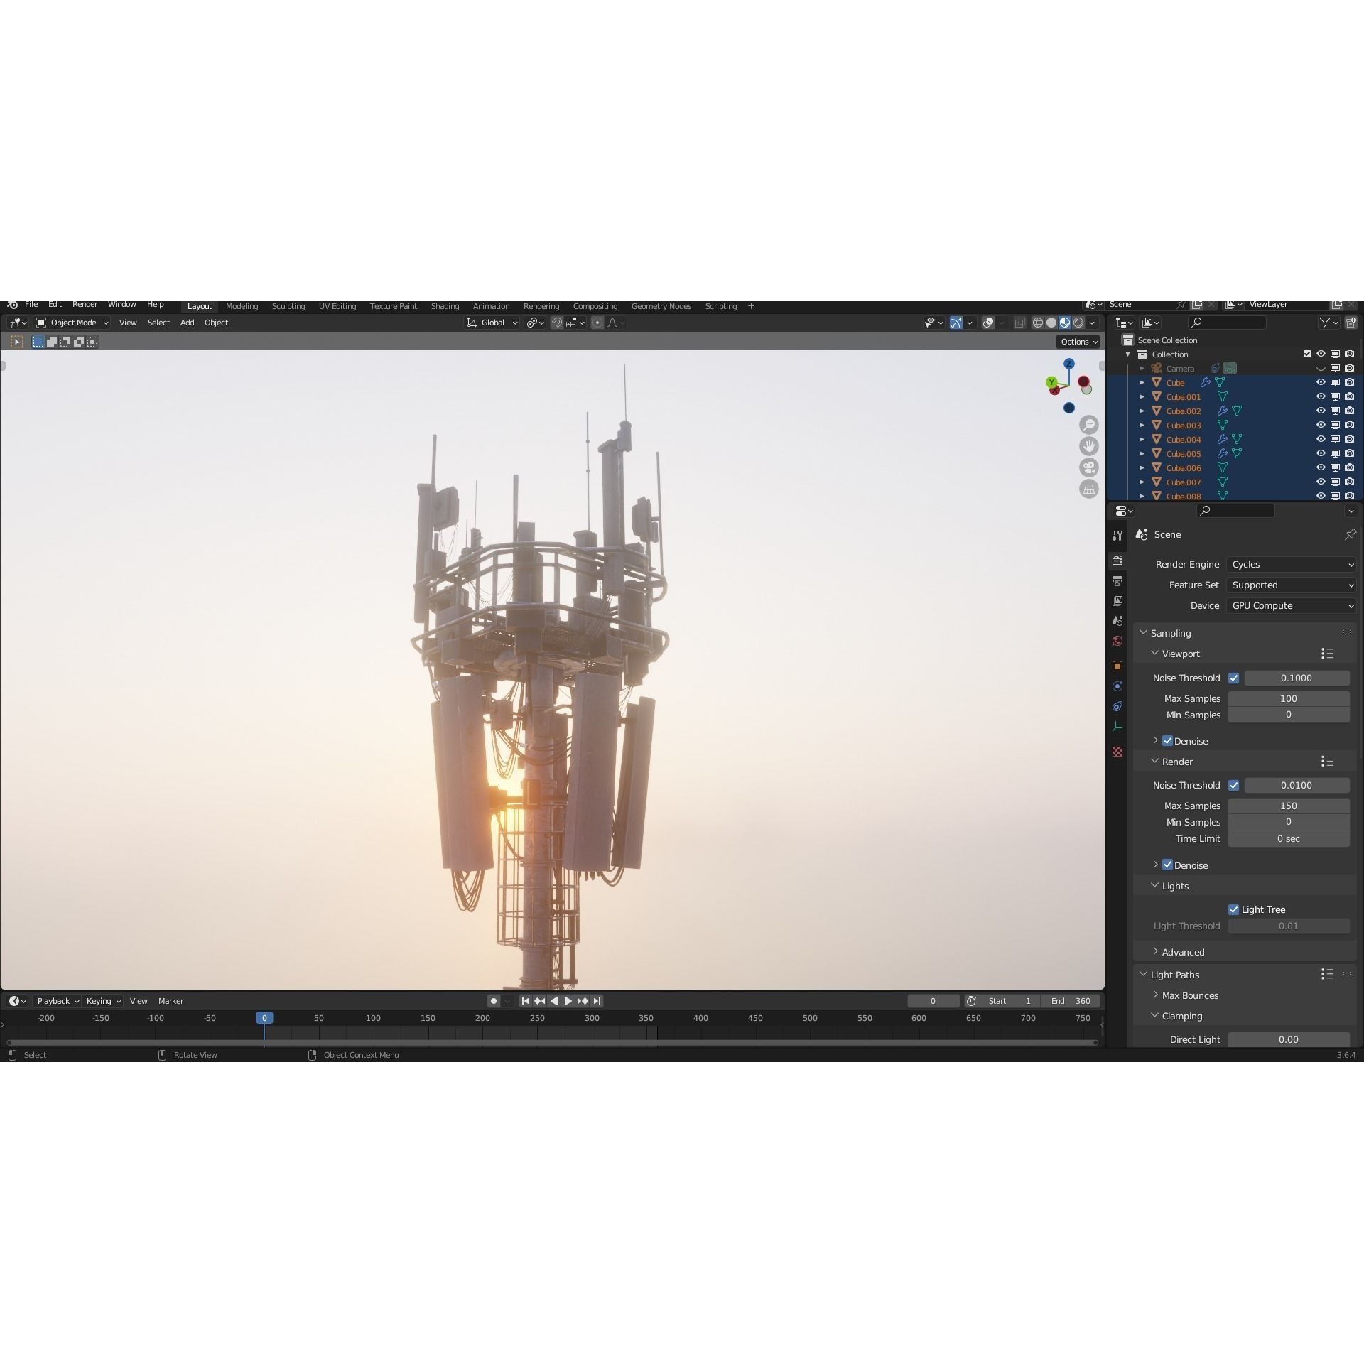
Task: Disable the Noise Threshold viewport checkbox
Action: (1234, 678)
